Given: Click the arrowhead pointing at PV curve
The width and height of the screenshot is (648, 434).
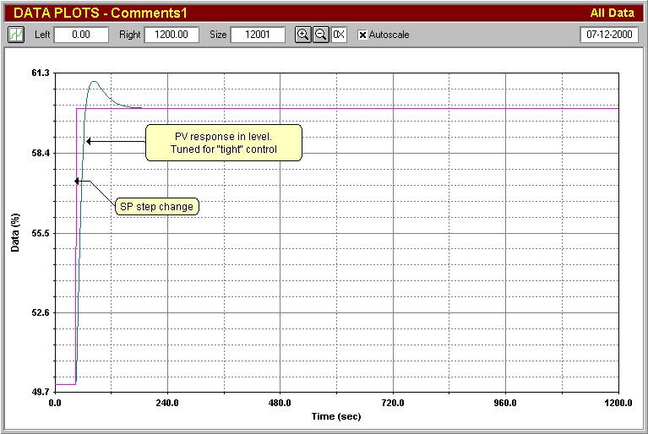Looking at the screenshot, I should point(89,142).
